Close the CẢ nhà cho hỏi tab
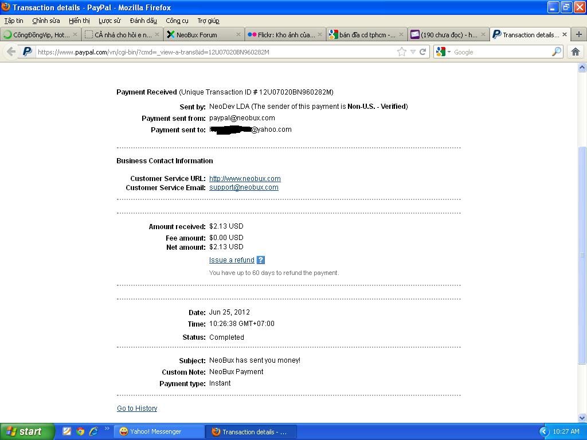587x440 pixels. click(157, 34)
